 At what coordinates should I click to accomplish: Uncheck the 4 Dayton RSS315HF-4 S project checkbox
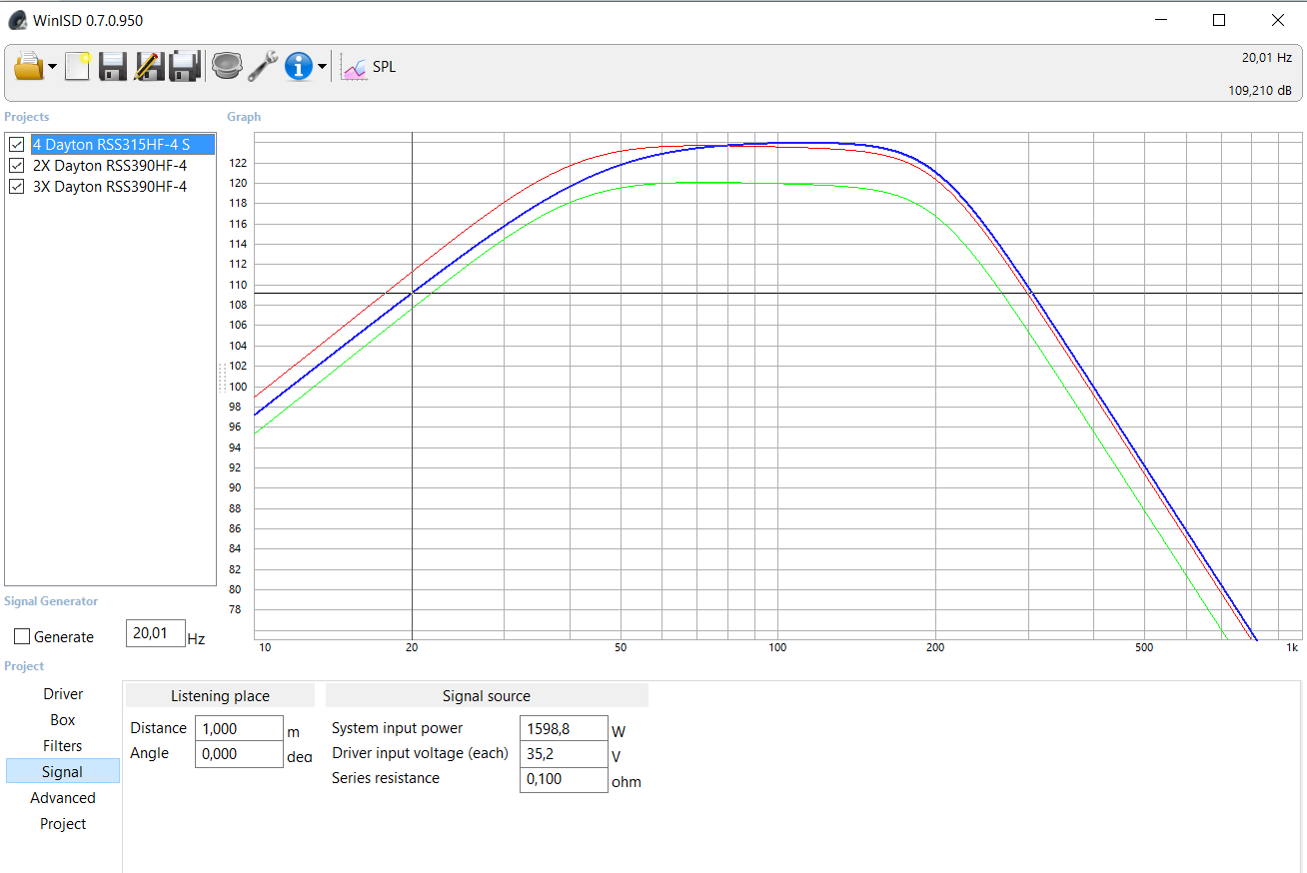pyautogui.click(x=17, y=145)
